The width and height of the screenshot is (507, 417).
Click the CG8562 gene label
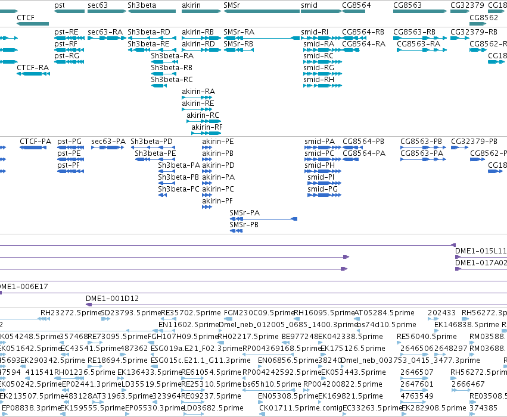[x=484, y=18]
